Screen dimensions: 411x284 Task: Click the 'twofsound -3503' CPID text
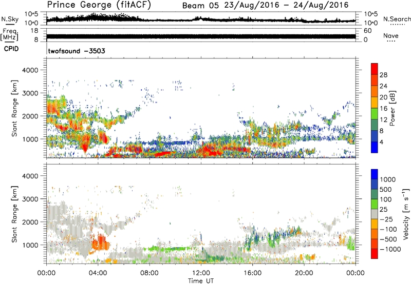(x=77, y=51)
